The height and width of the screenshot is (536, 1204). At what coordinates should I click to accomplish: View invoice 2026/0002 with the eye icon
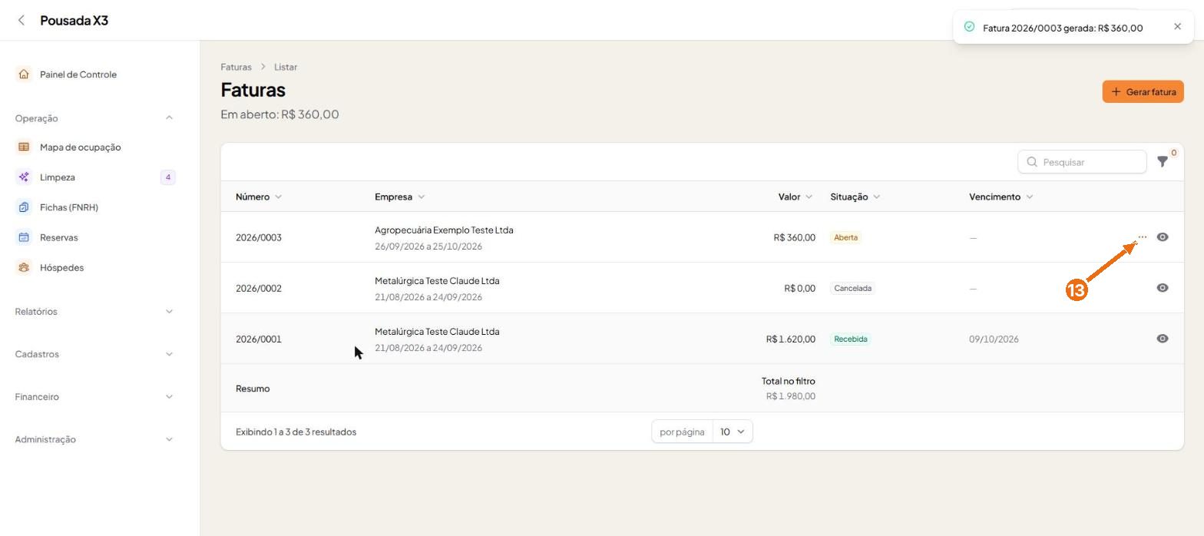pos(1163,288)
